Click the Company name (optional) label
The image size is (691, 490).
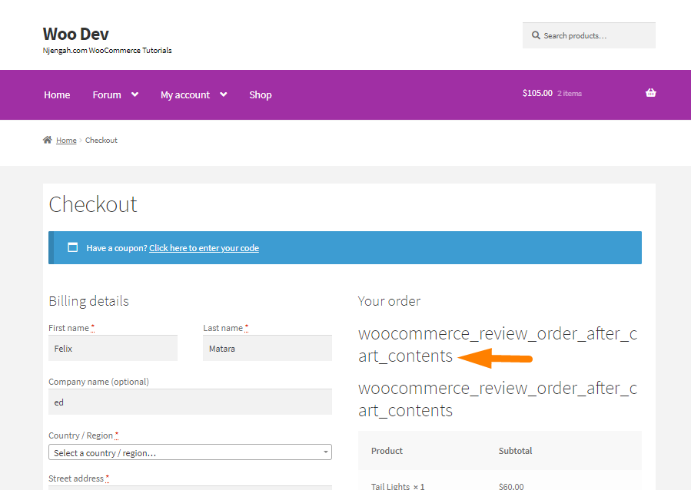(98, 382)
